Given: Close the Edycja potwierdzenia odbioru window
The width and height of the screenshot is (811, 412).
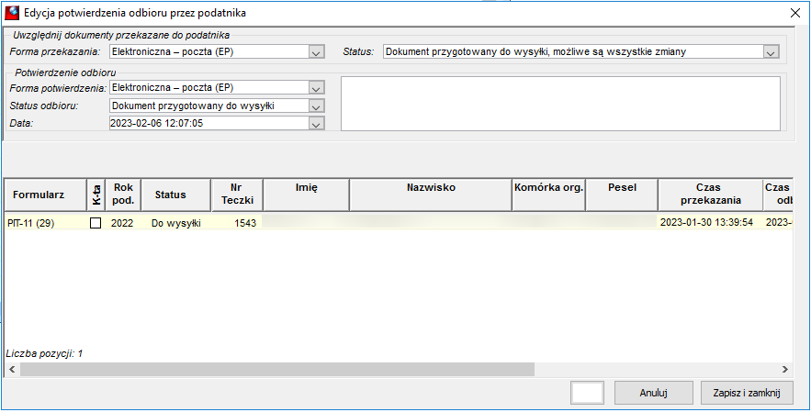Looking at the screenshot, I should [795, 13].
